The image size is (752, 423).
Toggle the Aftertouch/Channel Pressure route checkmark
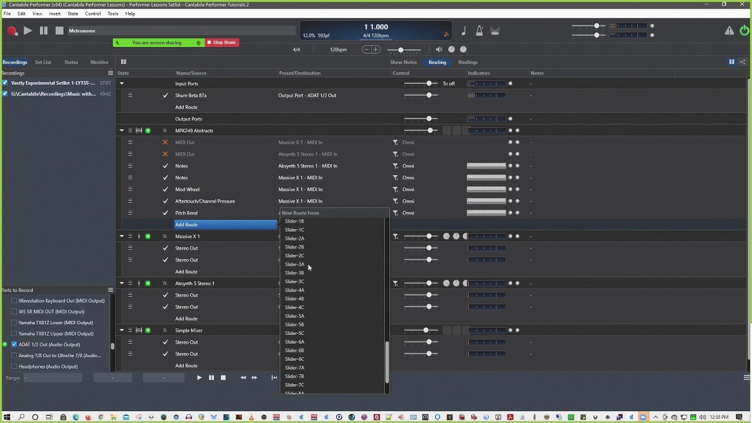click(165, 201)
